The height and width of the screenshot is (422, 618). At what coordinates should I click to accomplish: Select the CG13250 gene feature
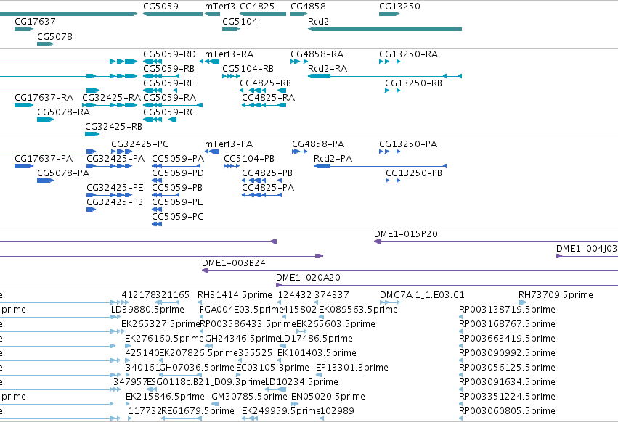[x=389, y=14]
